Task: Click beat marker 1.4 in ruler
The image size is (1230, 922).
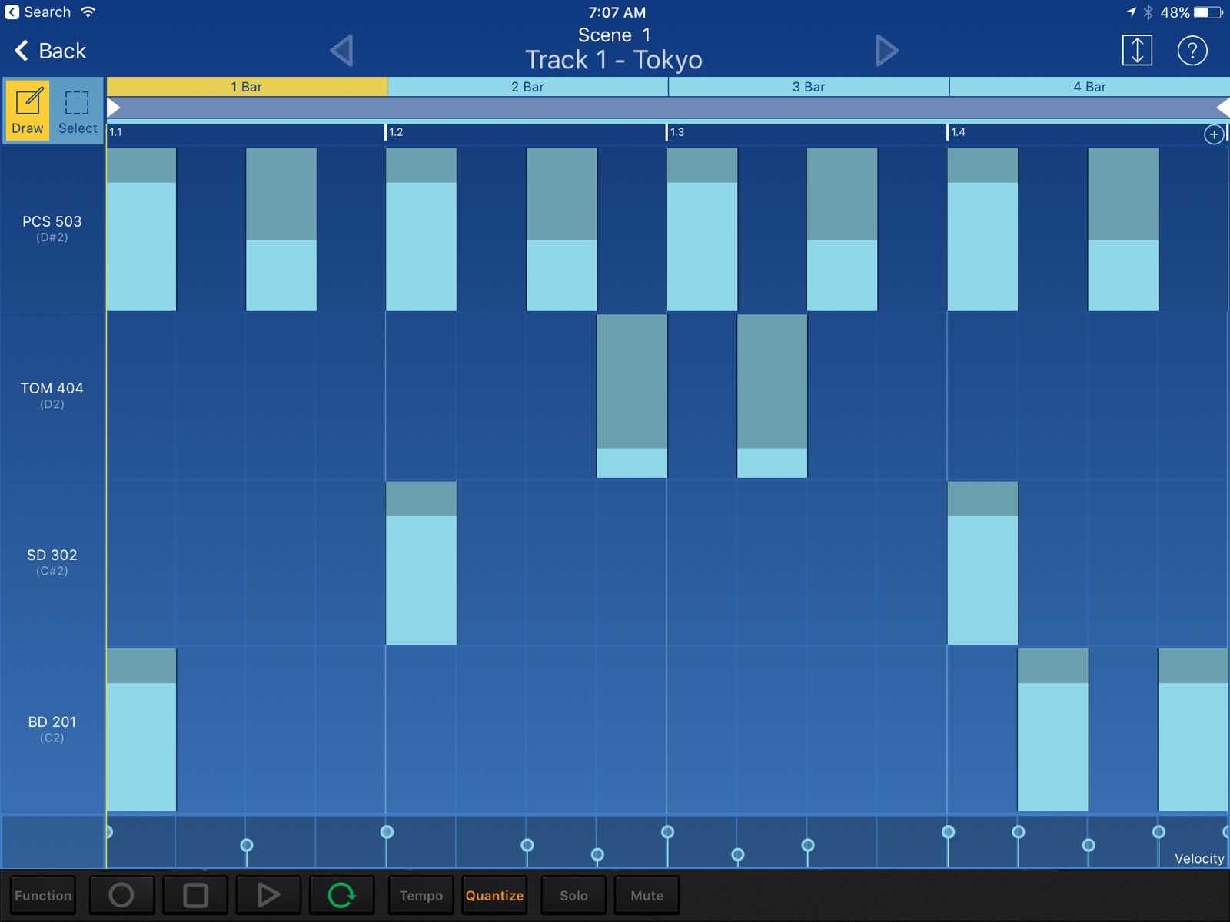Action: (956, 132)
